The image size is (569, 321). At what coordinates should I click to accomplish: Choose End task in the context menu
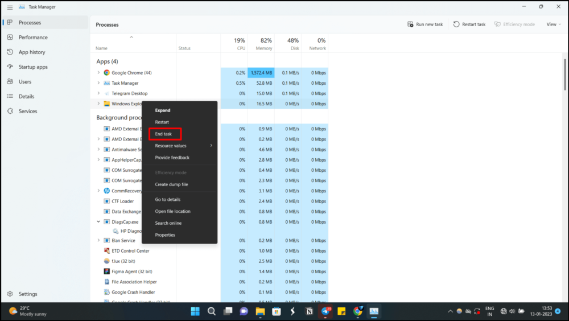click(x=163, y=134)
